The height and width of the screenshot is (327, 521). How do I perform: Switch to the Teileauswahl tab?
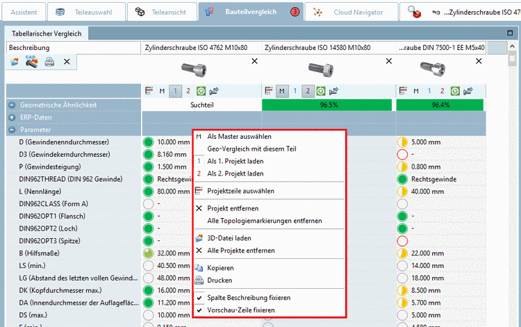tap(86, 12)
